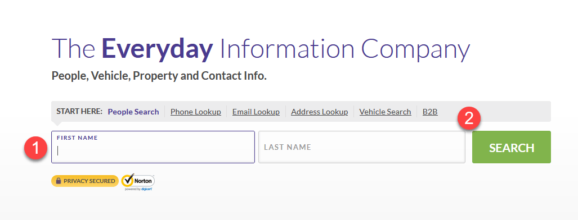The height and width of the screenshot is (220, 578).
Task: Click the yellow Norton checkmark icon
Action: (x=128, y=180)
